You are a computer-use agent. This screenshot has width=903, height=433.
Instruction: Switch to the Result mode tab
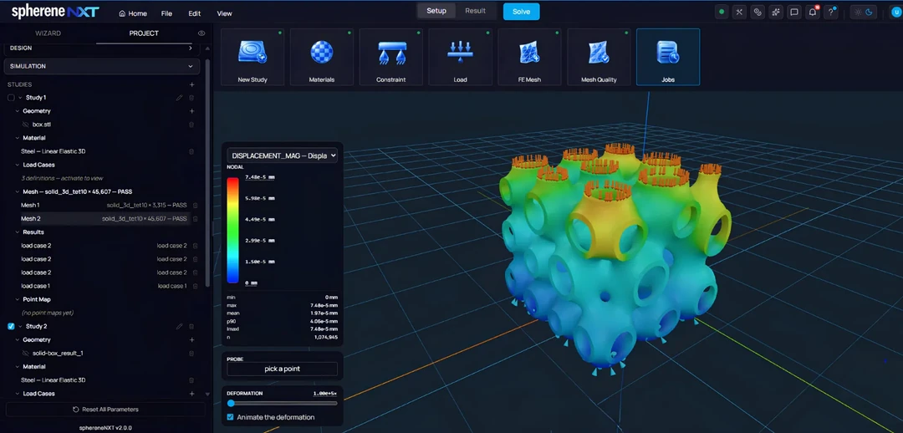click(475, 11)
